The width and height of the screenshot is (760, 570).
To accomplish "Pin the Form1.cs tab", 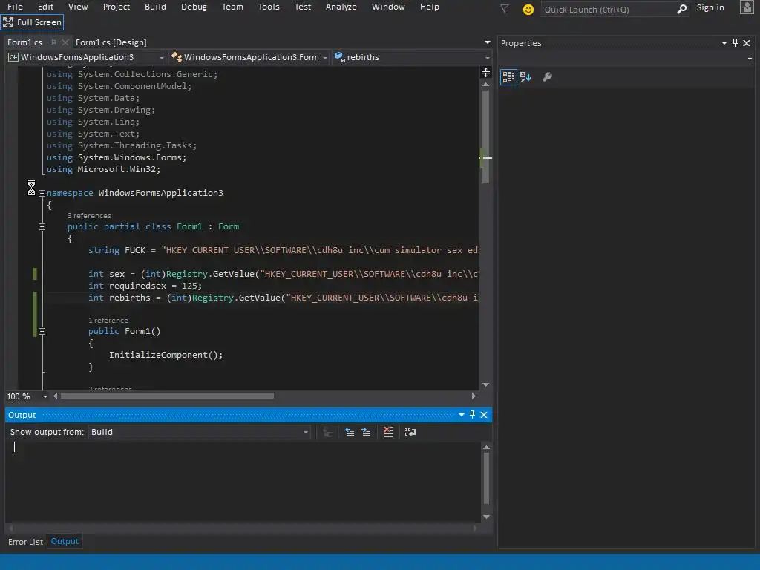I will coord(53,42).
